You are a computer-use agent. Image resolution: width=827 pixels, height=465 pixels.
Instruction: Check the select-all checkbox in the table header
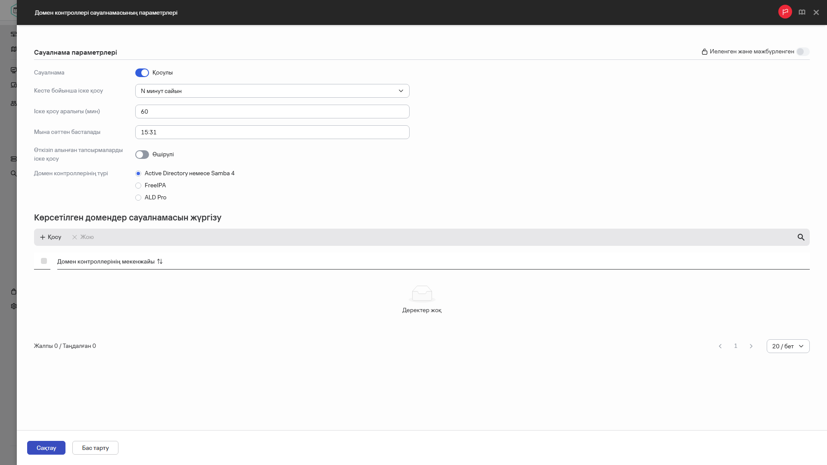44,261
